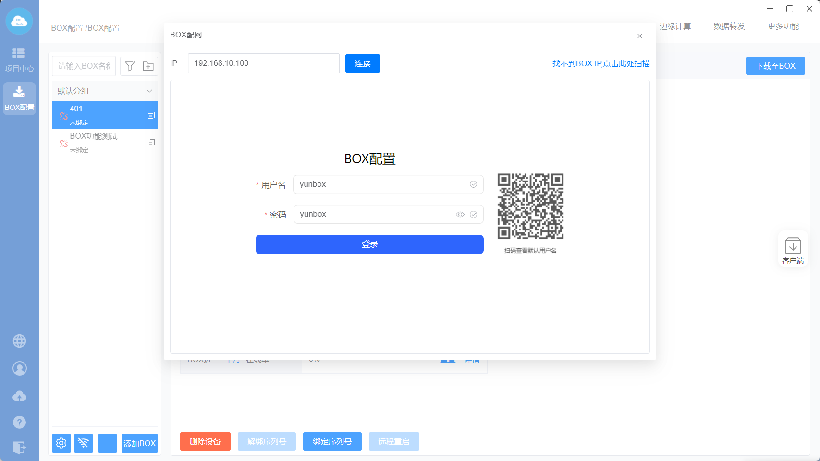
Task: Click the 连接 connect button
Action: coord(363,63)
